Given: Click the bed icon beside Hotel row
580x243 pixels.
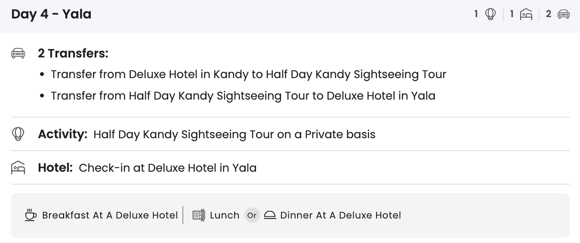Looking at the screenshot, I should coord(18,167).
